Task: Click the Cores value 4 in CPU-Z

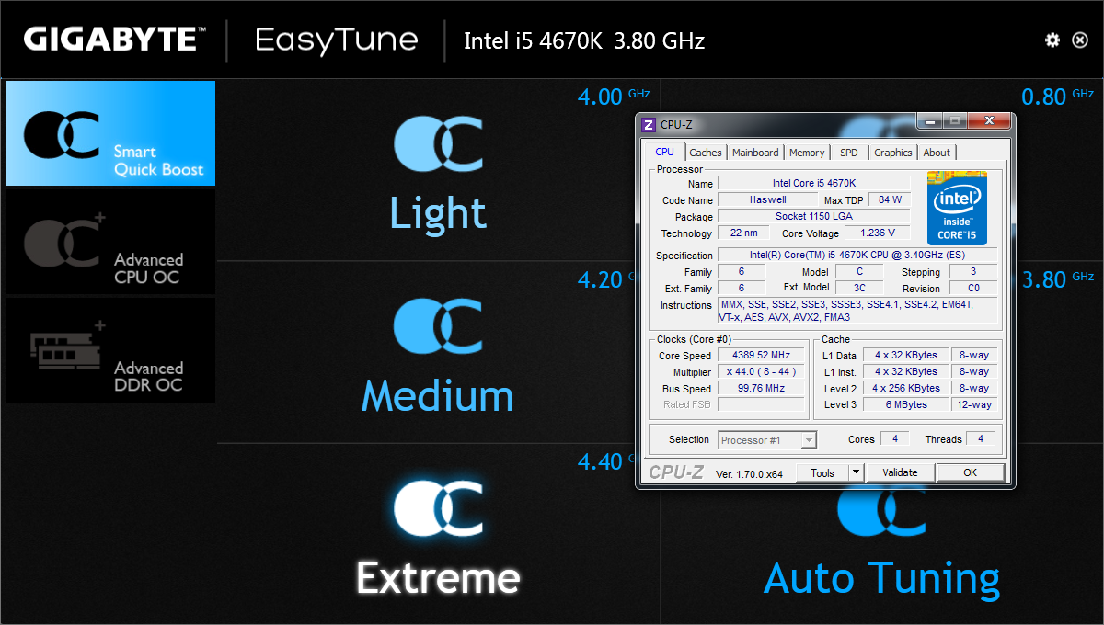Action: (x=894, y=438)
